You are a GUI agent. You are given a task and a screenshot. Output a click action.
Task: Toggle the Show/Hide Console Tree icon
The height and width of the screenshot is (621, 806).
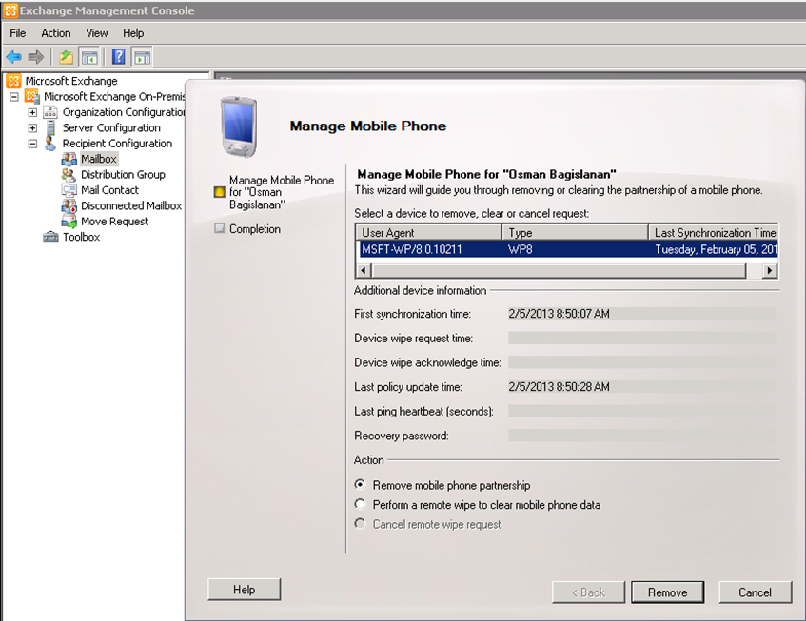[88, 57]
